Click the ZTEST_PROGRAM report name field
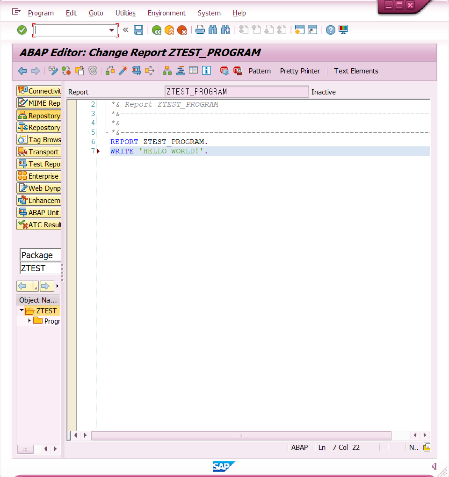The image size is (449, 477). pyautogui.click(x=237, y=92)
